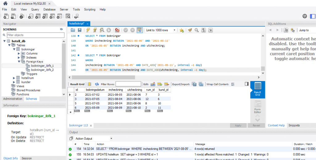Viewport: 316px width, 160px height.
Task: Create a new schema via toolbar icon
Action: 31,16
